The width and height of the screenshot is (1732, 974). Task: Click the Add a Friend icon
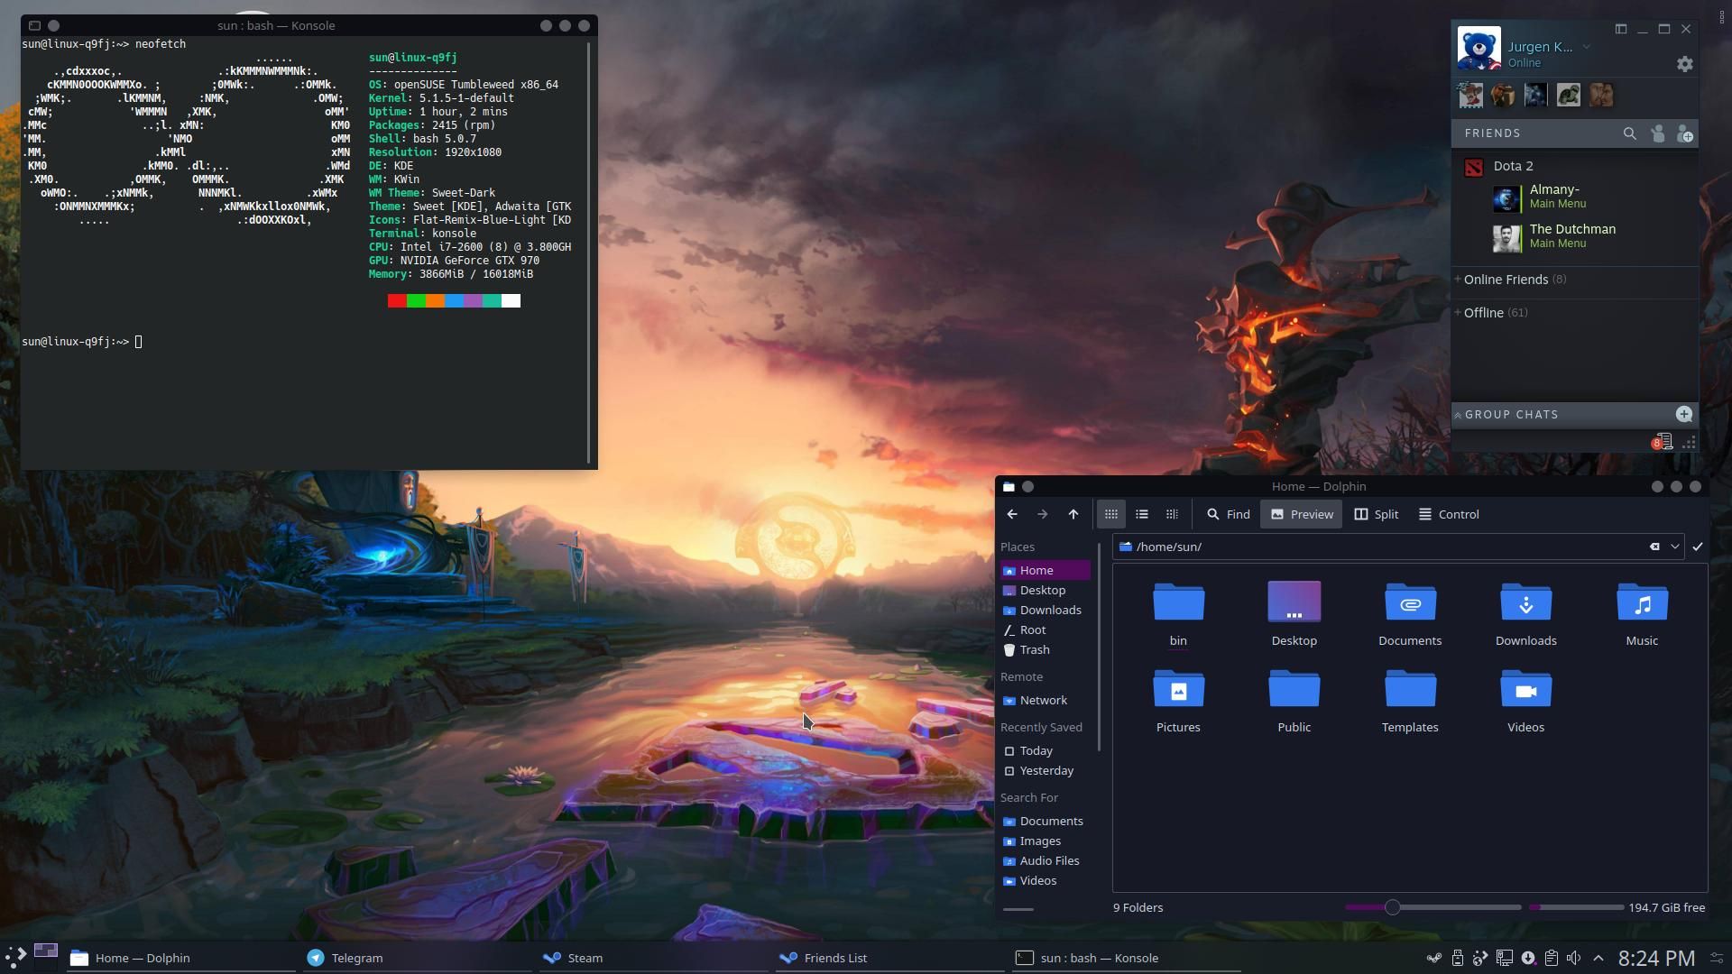click(x=1684, y=133)
